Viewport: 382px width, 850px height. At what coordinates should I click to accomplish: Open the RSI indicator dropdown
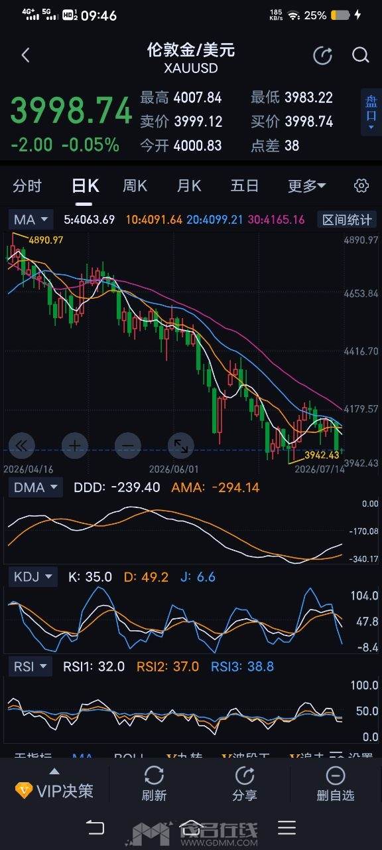point(31,666)
